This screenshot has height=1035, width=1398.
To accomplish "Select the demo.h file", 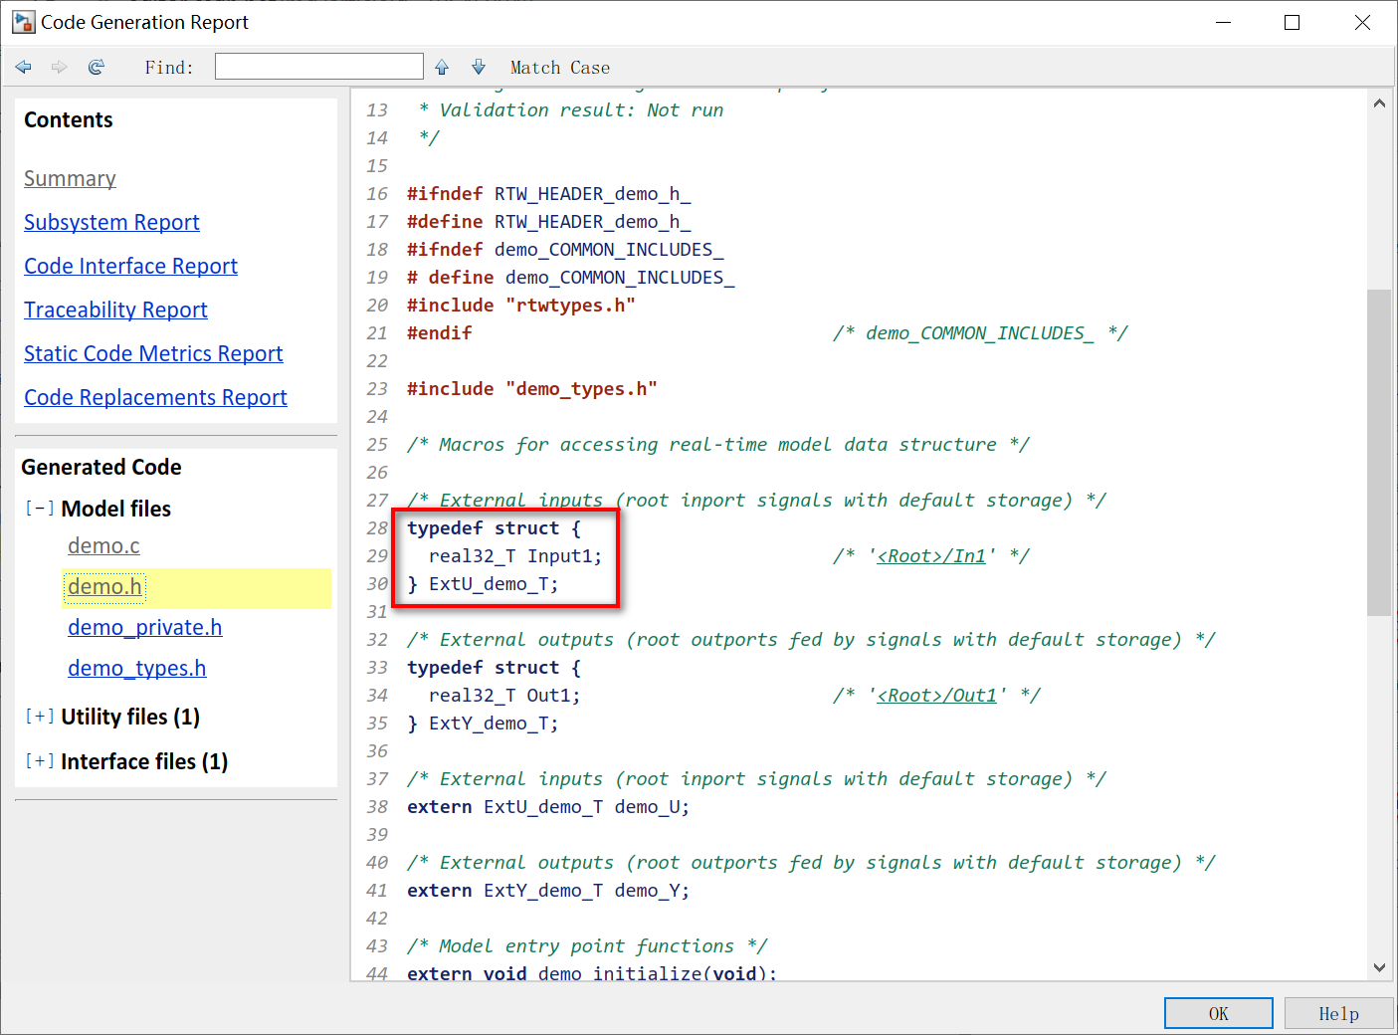I will tap(104, 587).
